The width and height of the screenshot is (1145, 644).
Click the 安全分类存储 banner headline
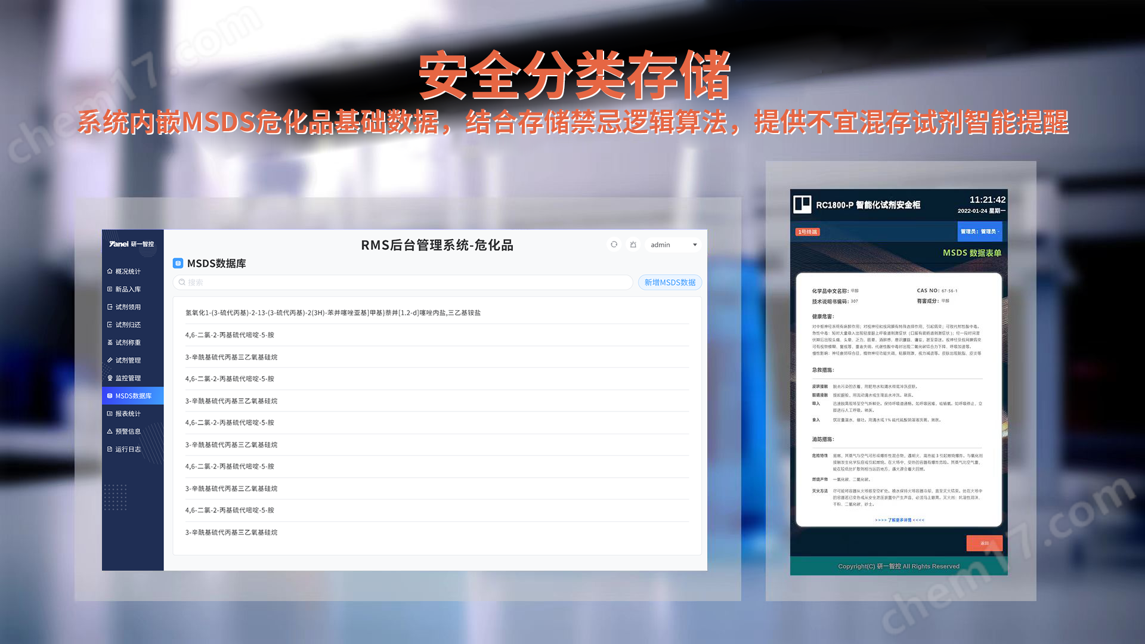point(575,75)
